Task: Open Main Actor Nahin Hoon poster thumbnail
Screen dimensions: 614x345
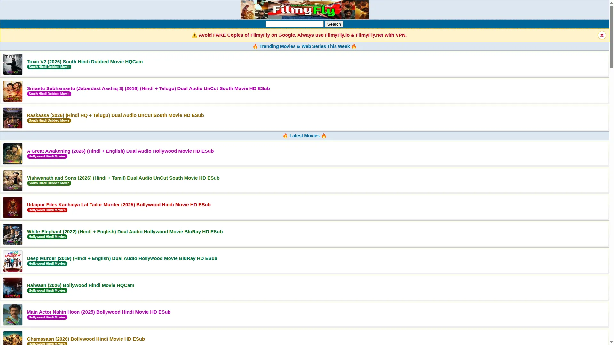Action: (13, 315)
